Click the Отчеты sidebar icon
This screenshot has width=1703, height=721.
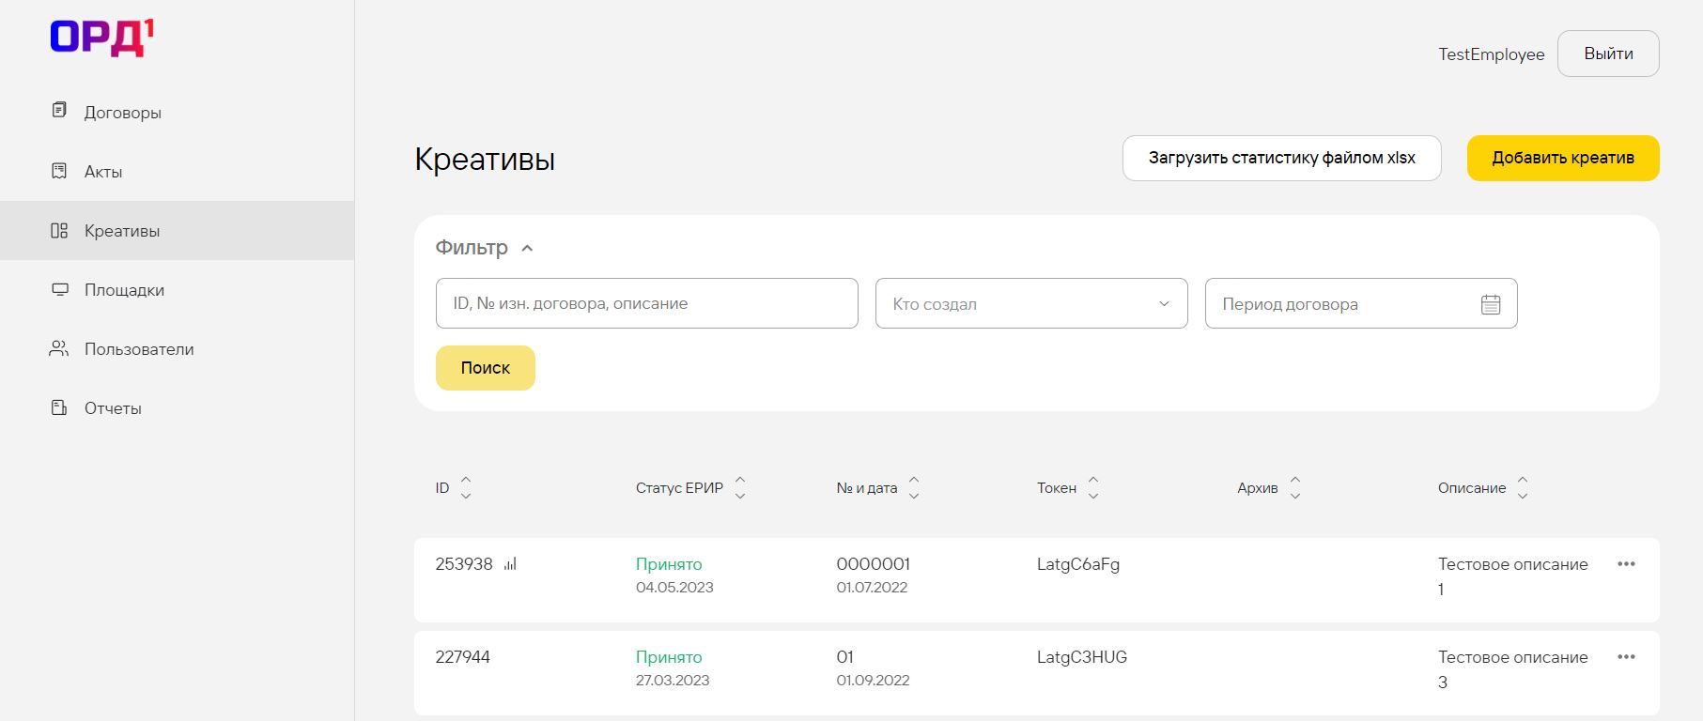[x=59, y=407]
